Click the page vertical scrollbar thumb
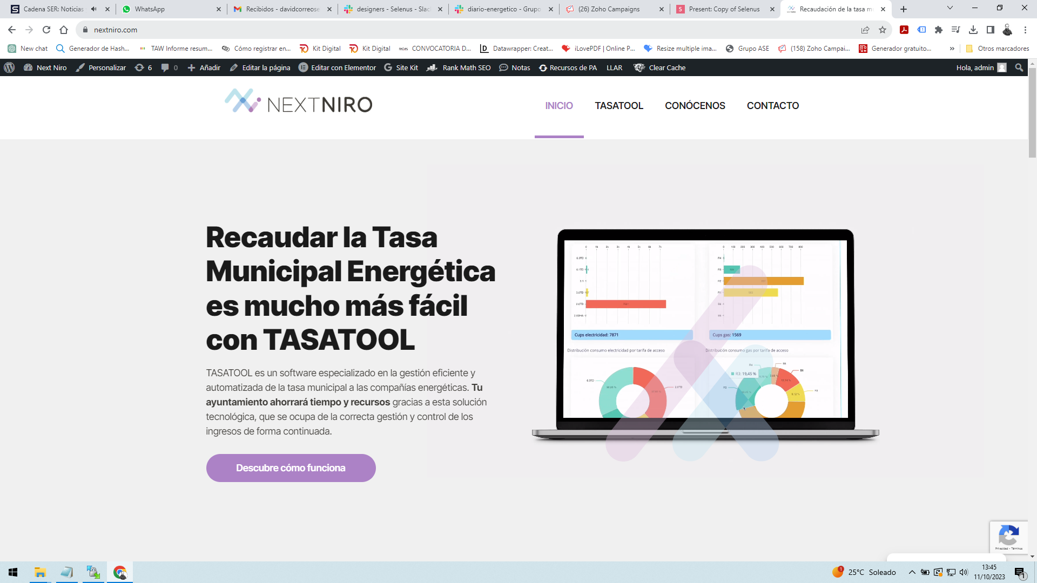The image size is (1037, 583). pyautogui.click(x=1032, y=113)
